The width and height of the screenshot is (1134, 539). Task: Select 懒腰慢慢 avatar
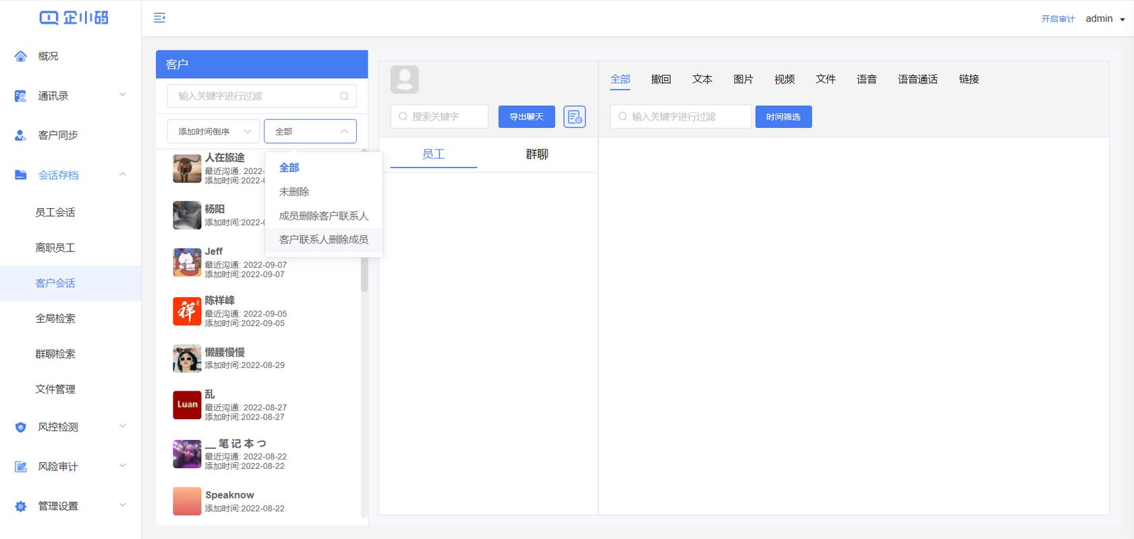coord(187,358)
